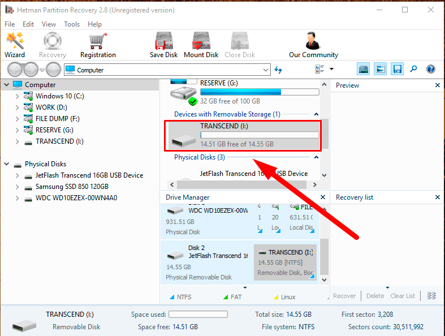The width and height of the screenshot is (445, 336).
Task: Open view mode dropdown arrow
Action: tap(331, 69)
